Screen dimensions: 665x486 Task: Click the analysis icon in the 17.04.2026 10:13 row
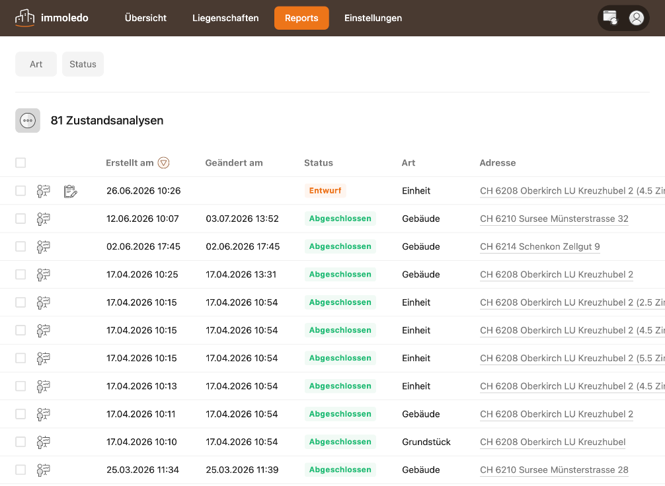click(x=43, y=386)
